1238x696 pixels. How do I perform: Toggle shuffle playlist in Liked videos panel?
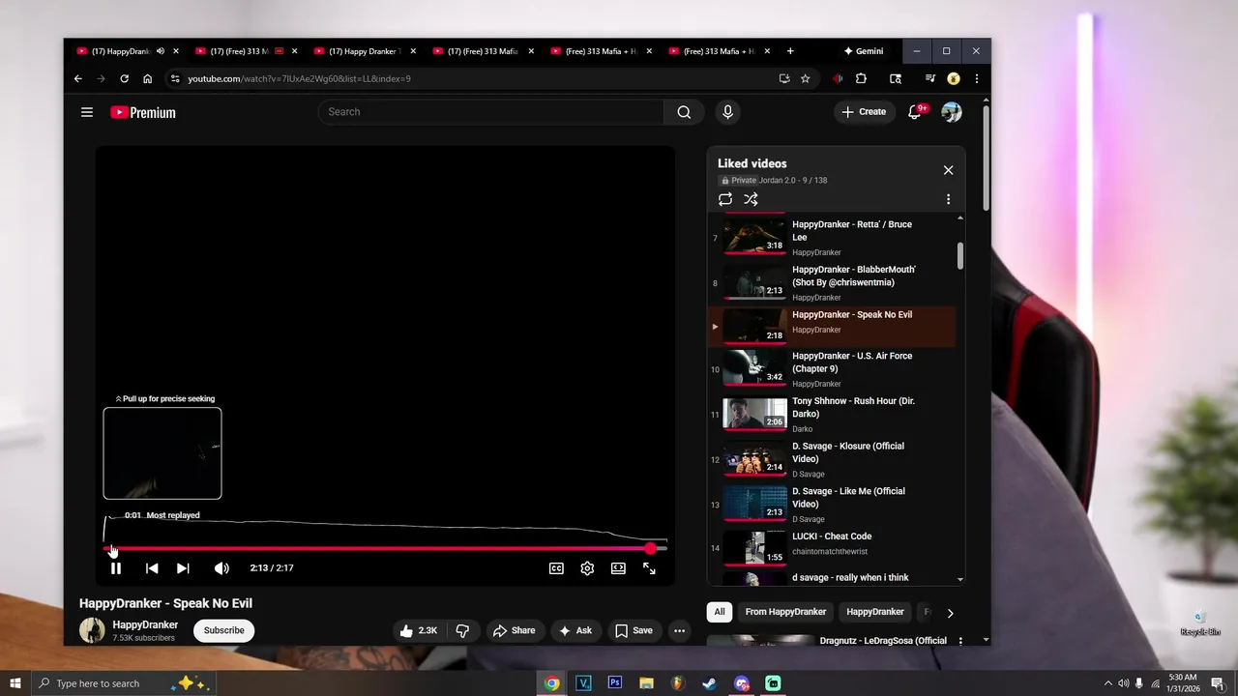tap(751, 199)
